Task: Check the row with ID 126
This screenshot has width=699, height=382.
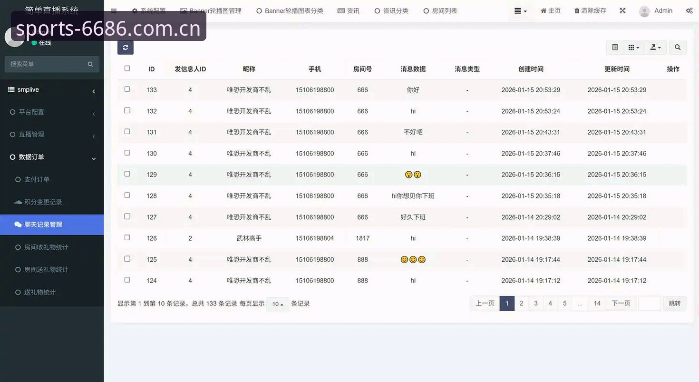Action: coord(127,237)
